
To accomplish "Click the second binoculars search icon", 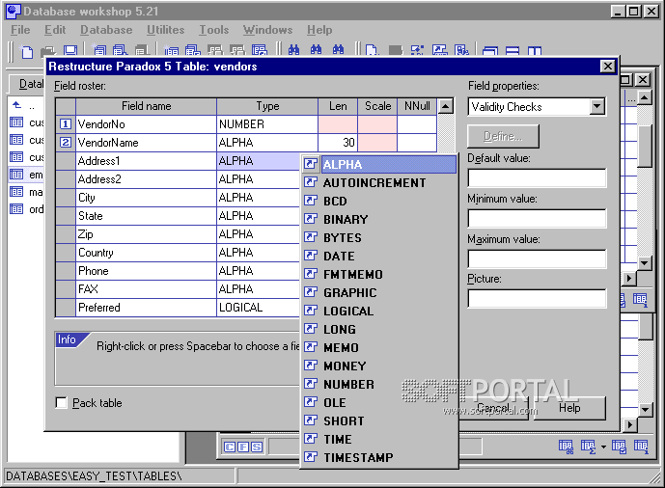I will click(316, 50).
